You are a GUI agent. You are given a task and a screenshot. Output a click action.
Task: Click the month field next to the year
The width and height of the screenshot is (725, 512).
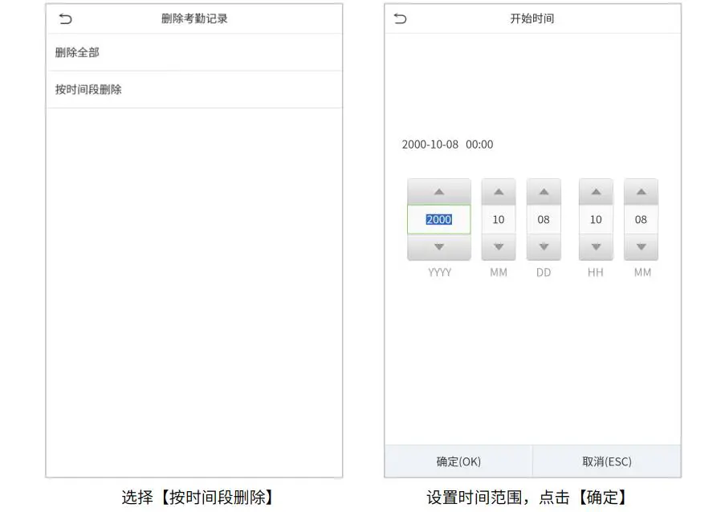499,220
